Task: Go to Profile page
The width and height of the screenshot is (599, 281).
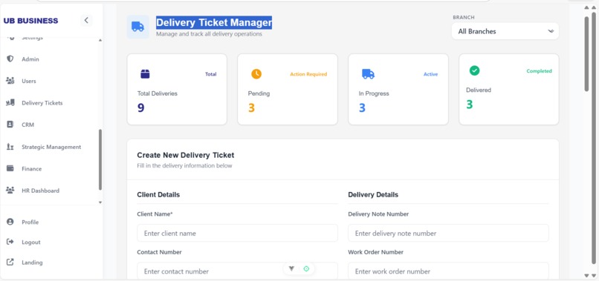Action: pyautogui.click(x=30, y=222)
